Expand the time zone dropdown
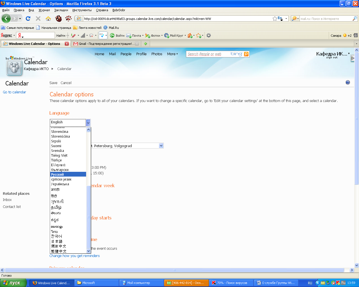Screen dimensions: 359x287 [161, 146]
